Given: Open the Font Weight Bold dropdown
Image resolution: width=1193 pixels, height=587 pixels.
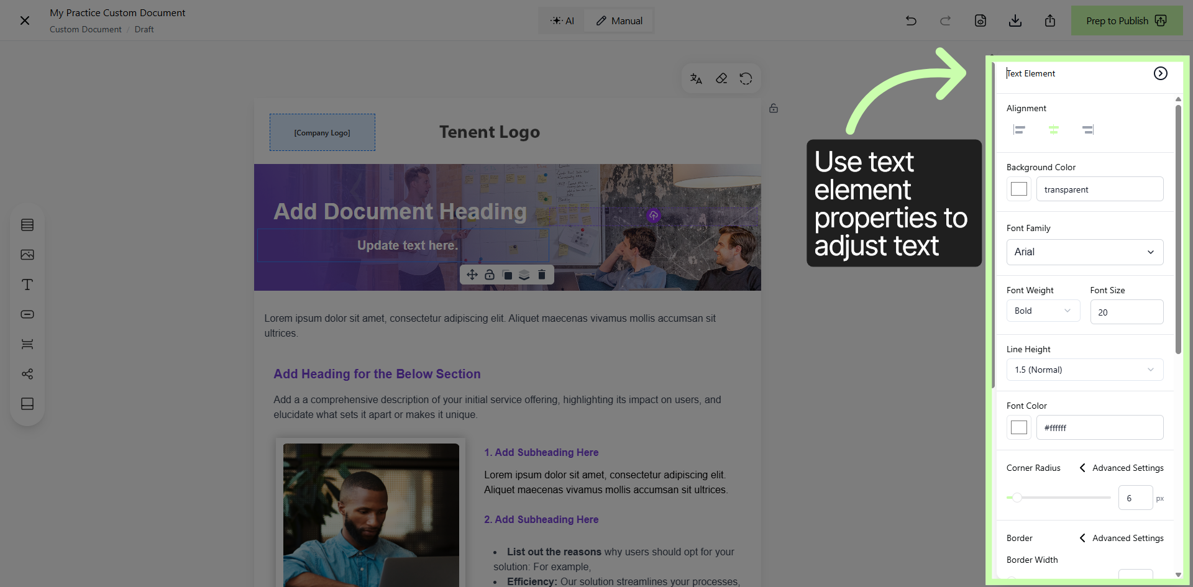Looking at the screenshot, I should tap(1043, 311).
